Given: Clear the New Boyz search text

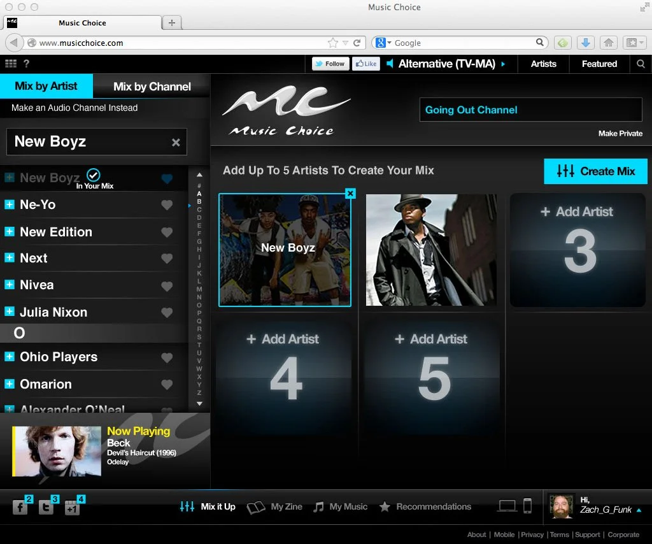Looking at the screenshot, I should pos(176,142).
